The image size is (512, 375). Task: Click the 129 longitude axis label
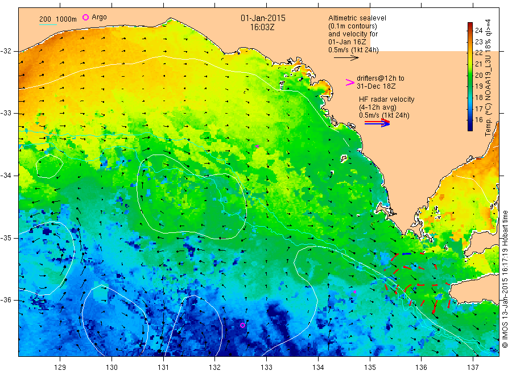(x=60, y=368)
